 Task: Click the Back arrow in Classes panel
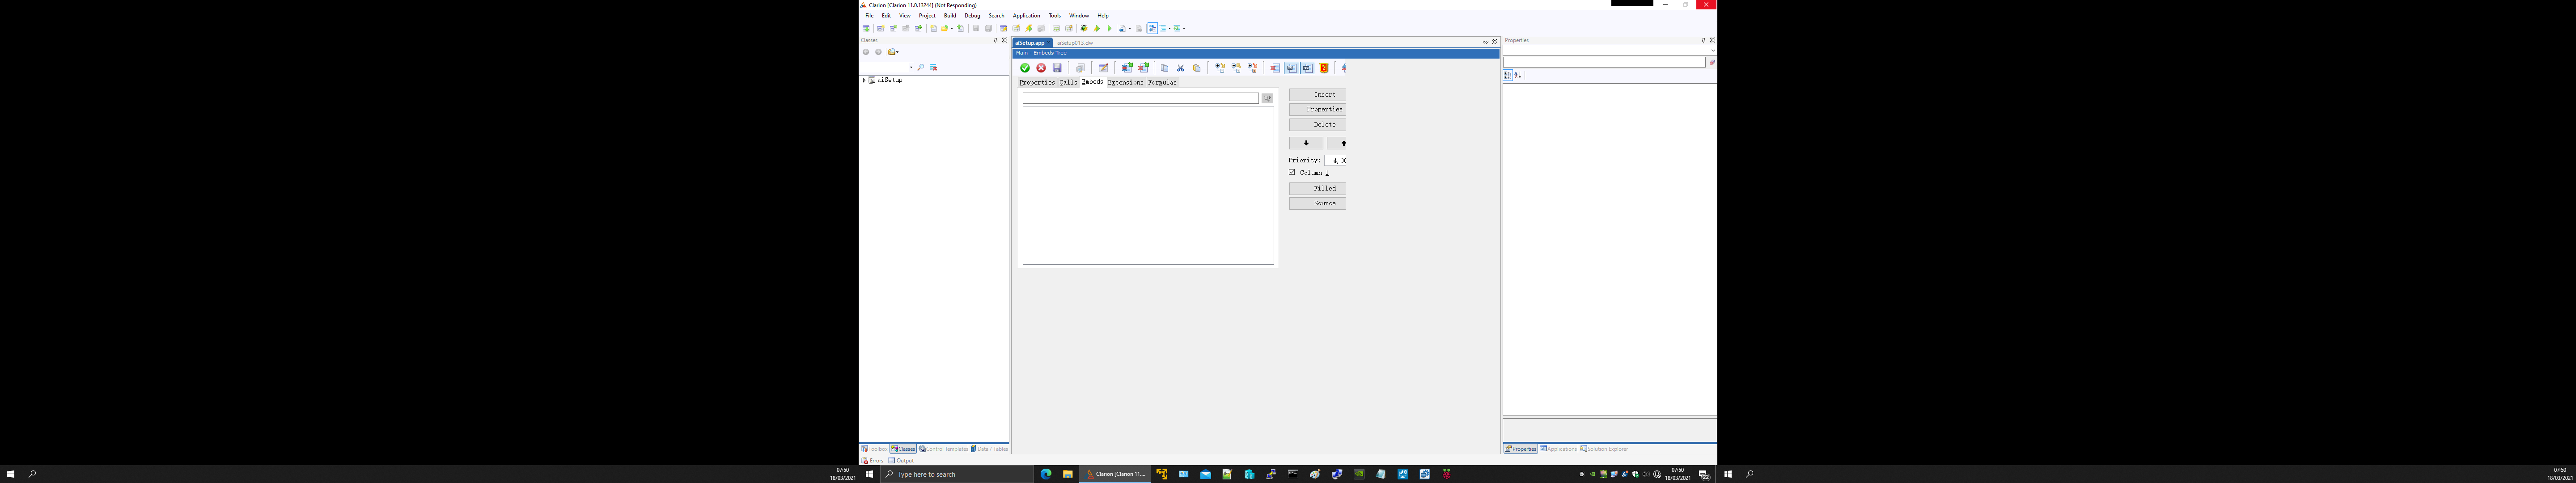pos(866,52)
